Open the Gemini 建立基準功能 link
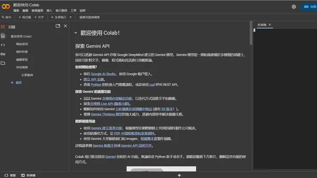317x178 pixels. [107, 128]
